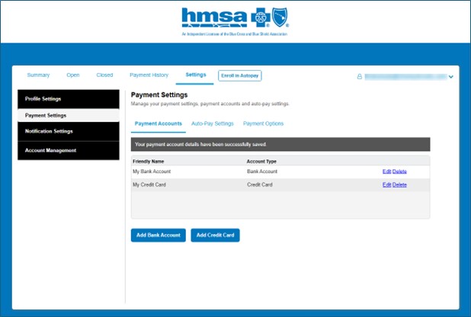The width and height of the screenshot is (471, 317).
Task: Expand the user account dropdown chevron
Action: pos(451,77)
